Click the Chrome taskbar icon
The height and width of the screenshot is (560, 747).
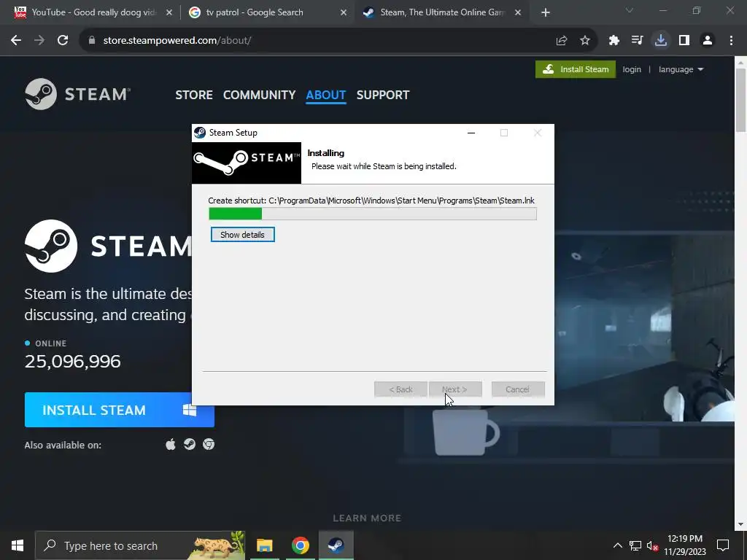click(x=300, y=545)
